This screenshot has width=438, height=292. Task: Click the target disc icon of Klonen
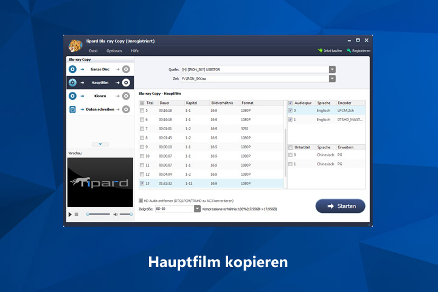click(x=126, y=96)
